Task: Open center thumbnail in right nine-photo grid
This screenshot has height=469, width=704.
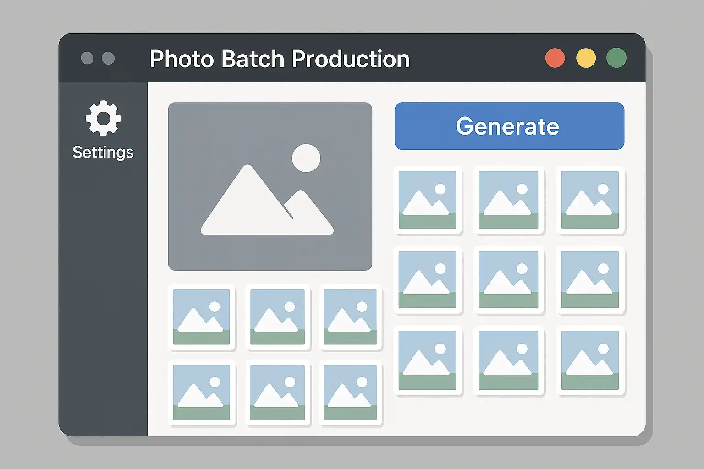Action: [508, 280]
